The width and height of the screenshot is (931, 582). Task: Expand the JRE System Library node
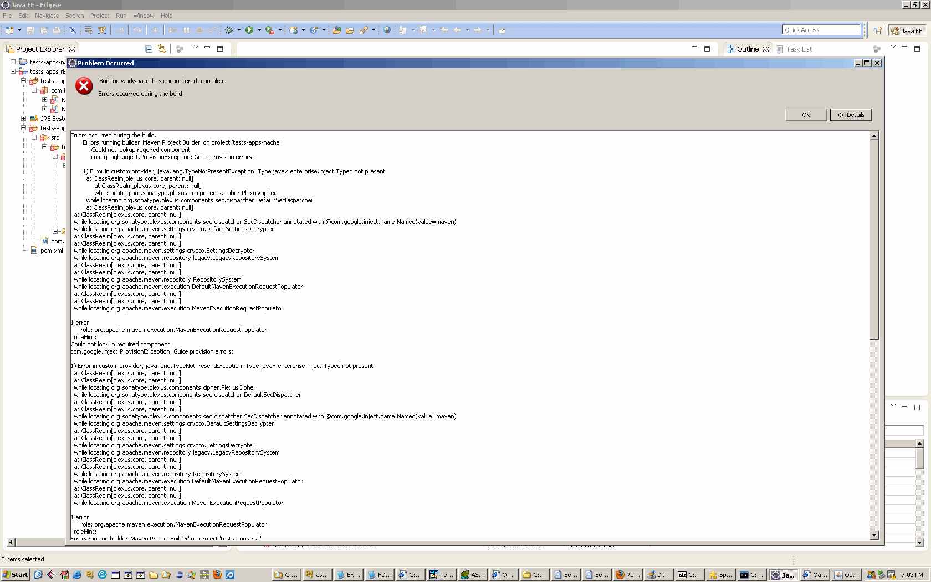point(23,119)
